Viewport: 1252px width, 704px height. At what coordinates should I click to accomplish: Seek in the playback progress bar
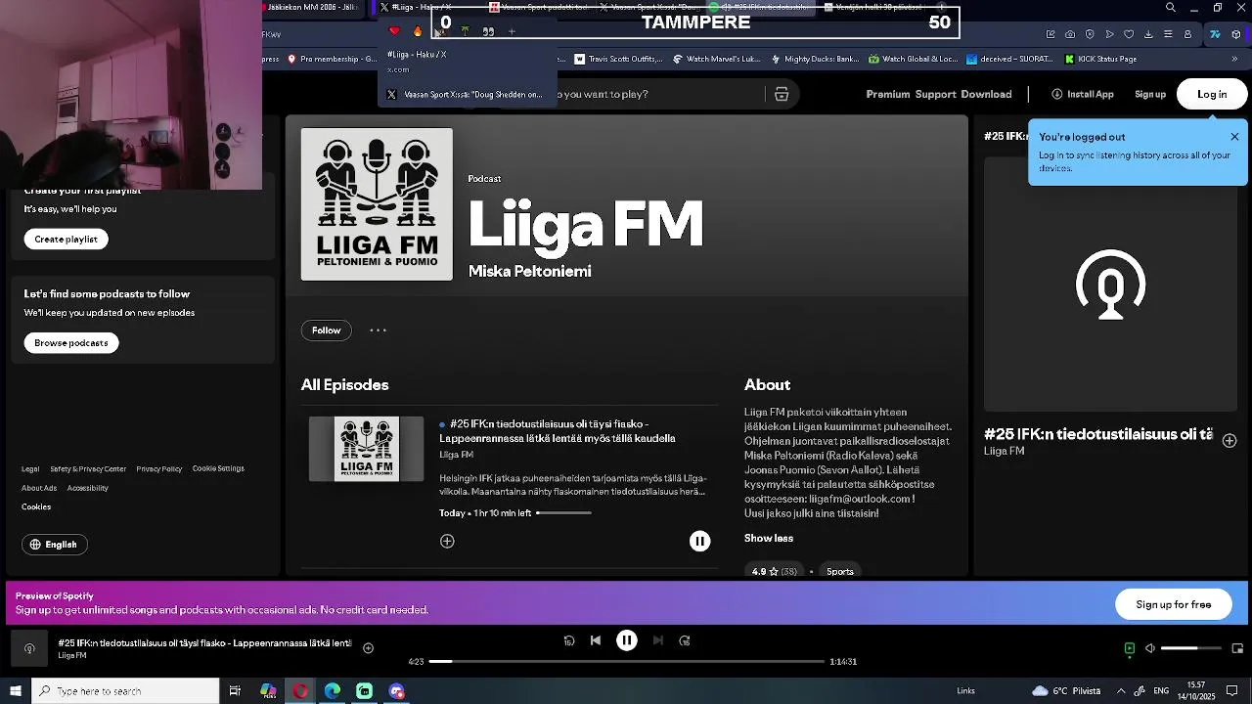click(x=627, y=662)
